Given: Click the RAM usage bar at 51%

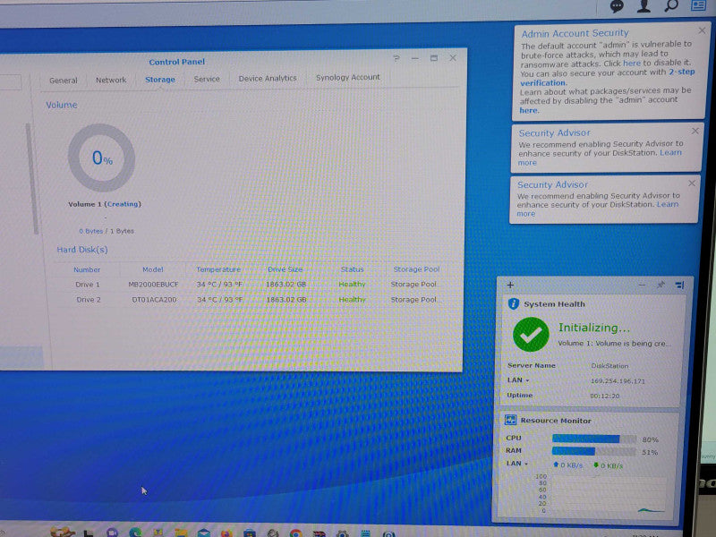Looking at the screenshot, I should pos(593,451).
